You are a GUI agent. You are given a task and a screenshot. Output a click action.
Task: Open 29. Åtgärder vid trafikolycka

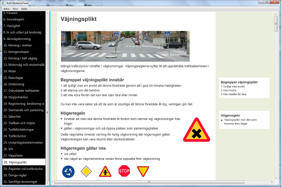click(x=24, y=169)
